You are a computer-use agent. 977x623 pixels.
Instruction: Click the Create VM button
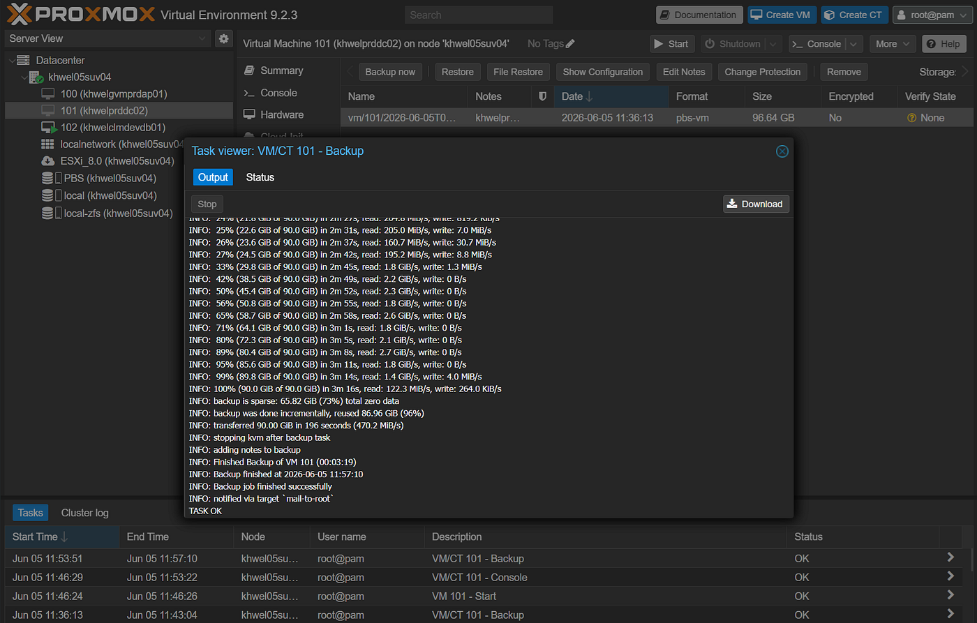point(781,15)
